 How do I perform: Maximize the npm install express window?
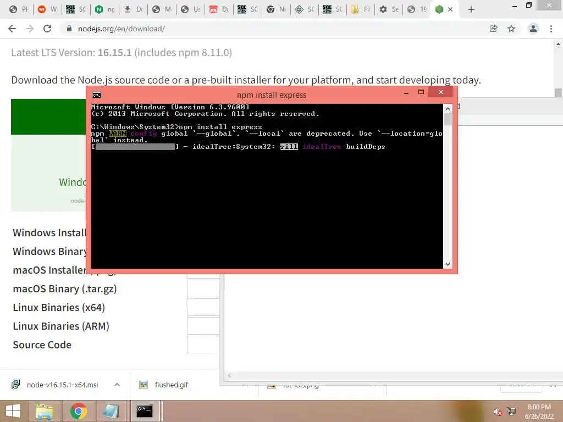[x=421, y=92]
